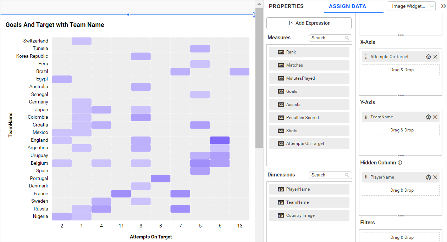Screen dimensions: 447x242
Task: Remove Attempts On Target from X-Axis
Action: tap(435, 57)
